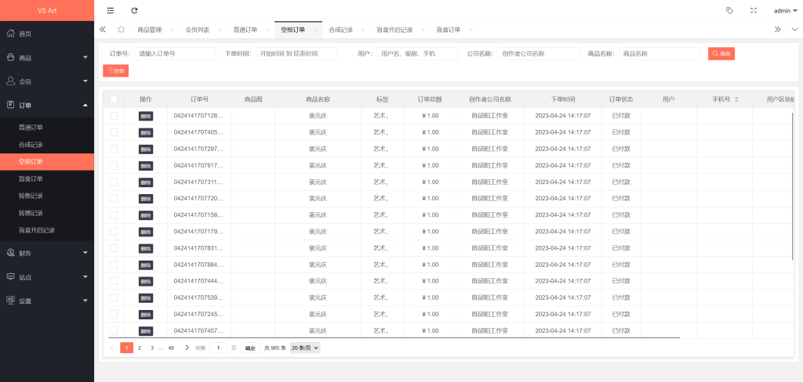Click the 会员 person icon in the sidebar
Image resolution: width=803 pixels, height=382 pixels.
point(10,81)
